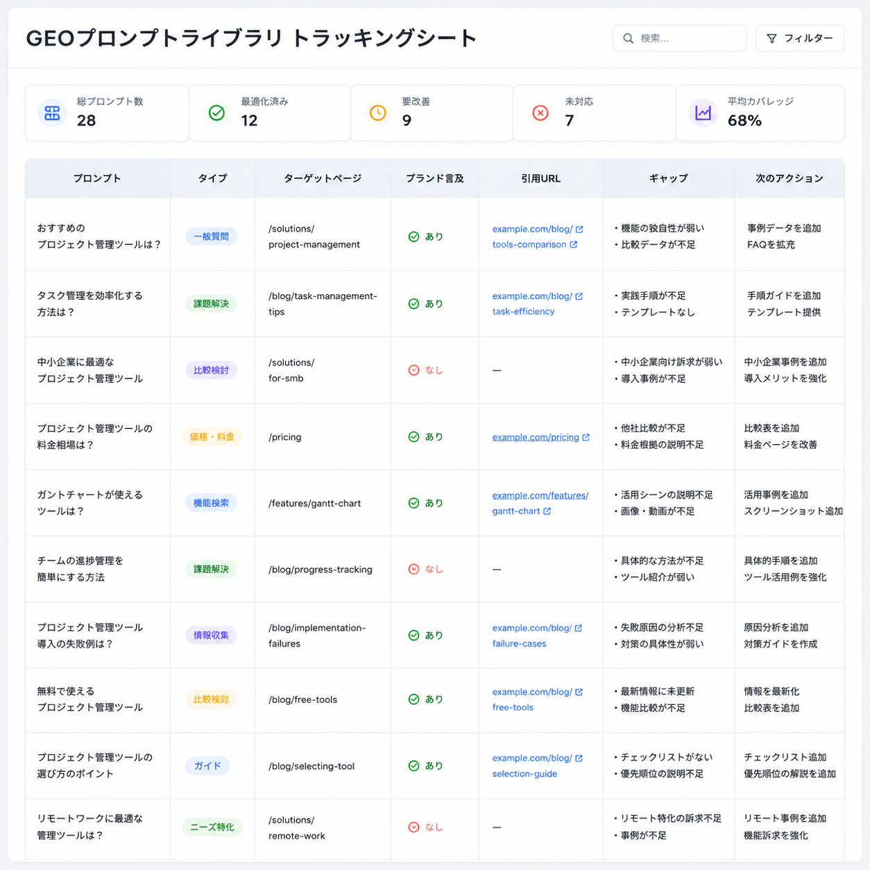Click 課題解決 tag in タスク管理 row

[x=211, y=304]
